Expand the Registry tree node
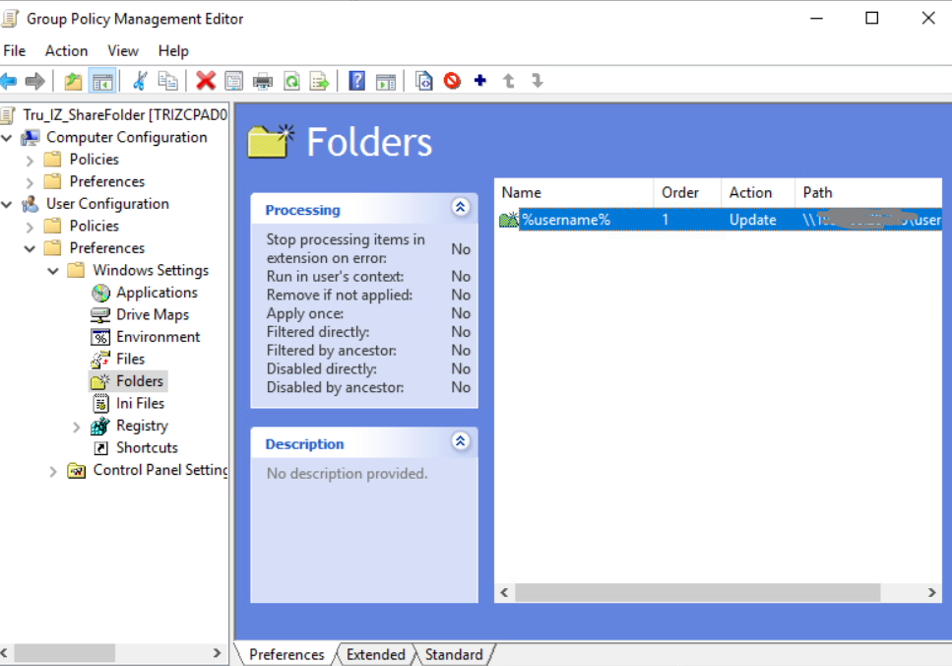Viewport: 952px width, 666px height. [76, 427]
